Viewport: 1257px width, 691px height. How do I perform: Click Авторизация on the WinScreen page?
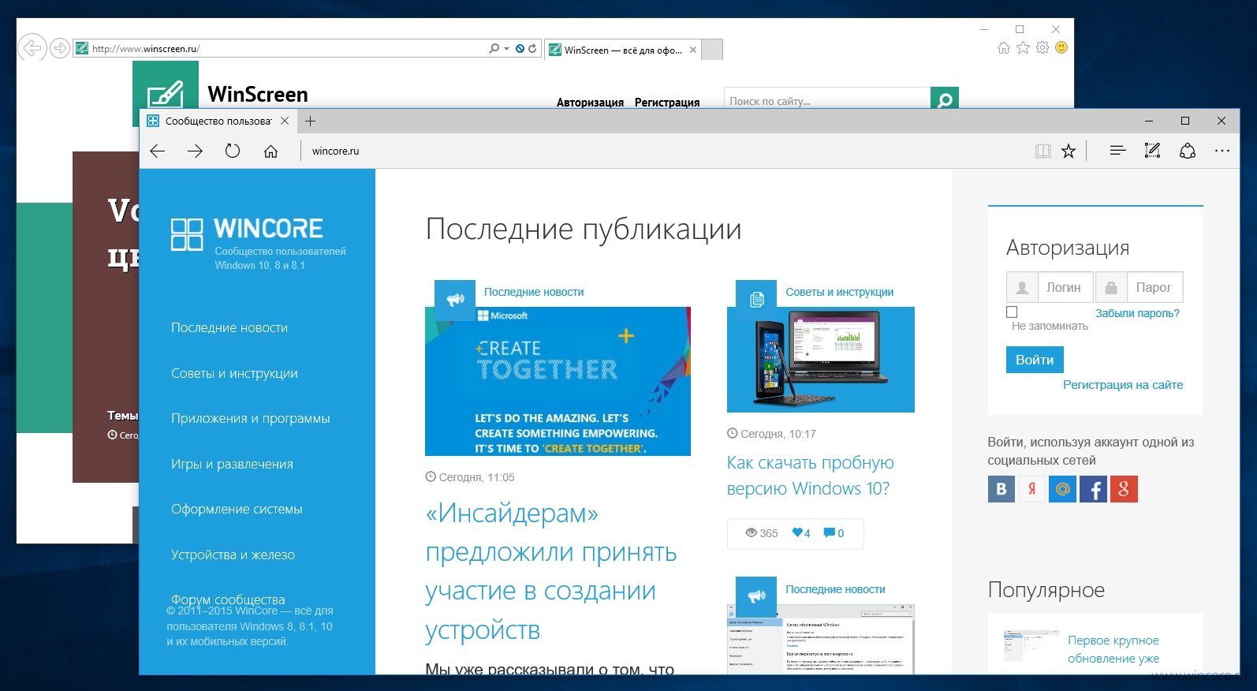point(590,103)
